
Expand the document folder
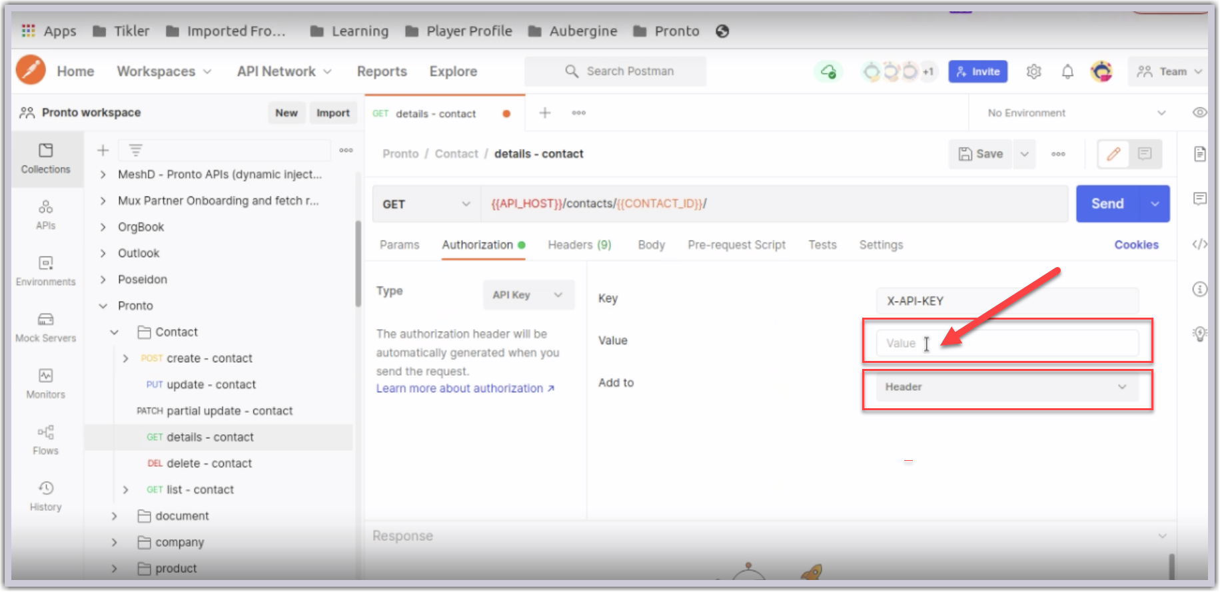(114, 516)
